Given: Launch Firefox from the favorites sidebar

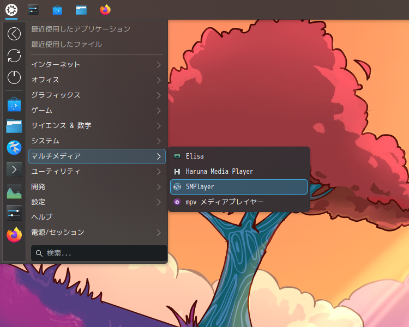Looking at the screenshot, I should [14, 235].
